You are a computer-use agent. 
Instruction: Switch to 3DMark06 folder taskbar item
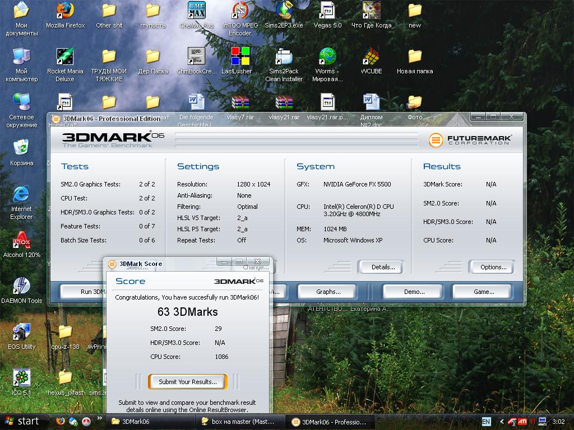coord(151,422)
